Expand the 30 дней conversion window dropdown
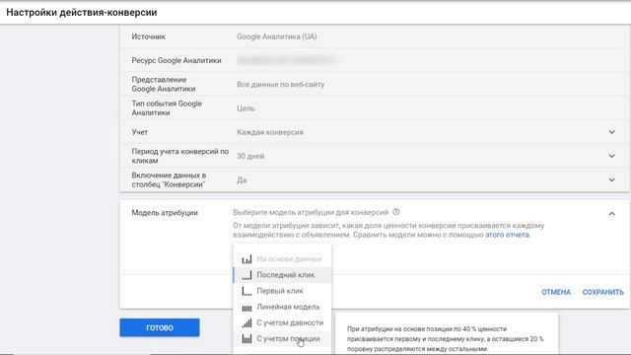Image resolution: width=631 pixels, height=355 pixels. pos(611,156)
